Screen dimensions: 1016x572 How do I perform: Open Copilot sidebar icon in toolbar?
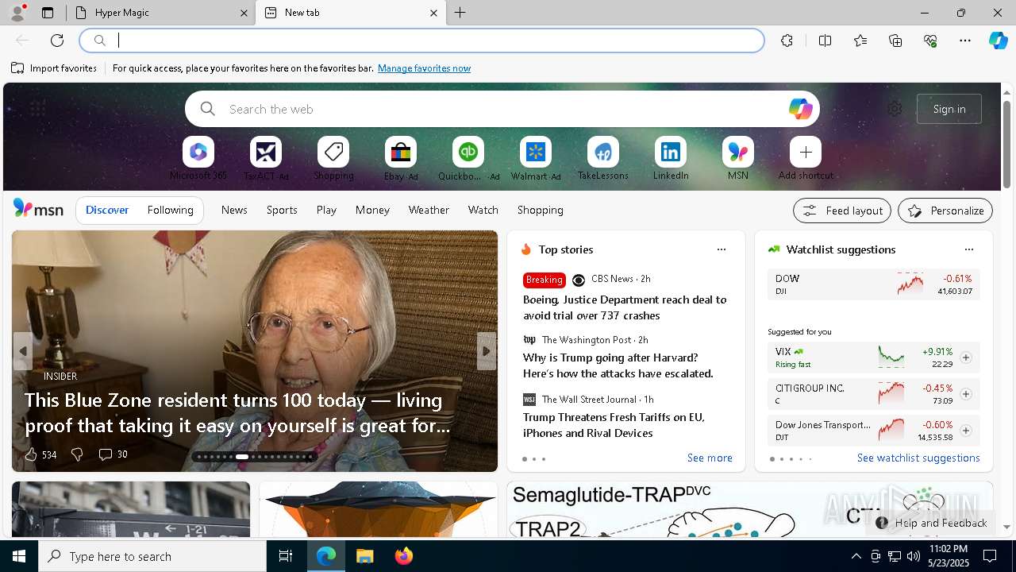coord(998,41)
